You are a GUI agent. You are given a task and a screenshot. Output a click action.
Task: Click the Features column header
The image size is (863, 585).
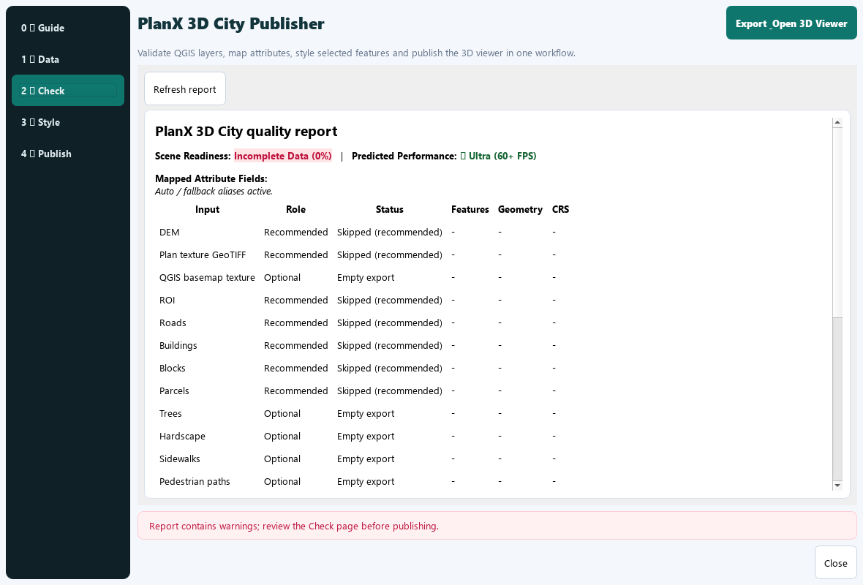[470, 209]
